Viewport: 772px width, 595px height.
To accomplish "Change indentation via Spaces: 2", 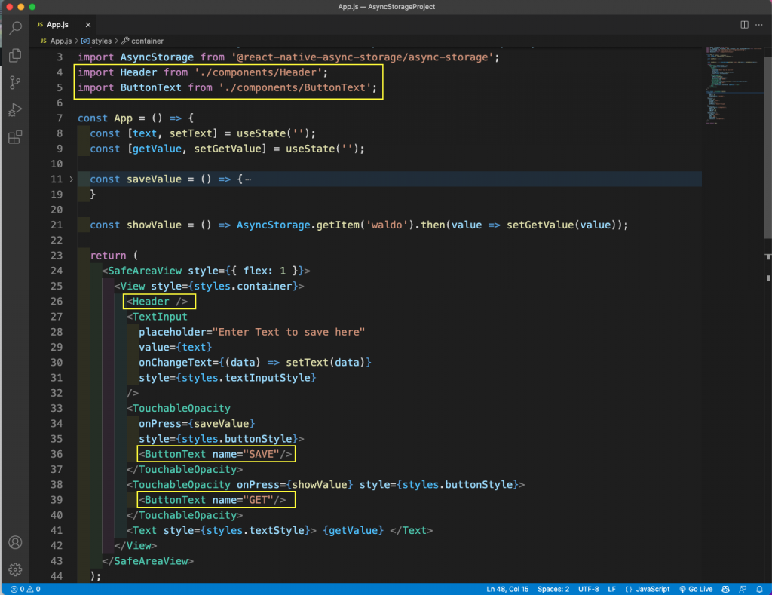I will point(553,589).
